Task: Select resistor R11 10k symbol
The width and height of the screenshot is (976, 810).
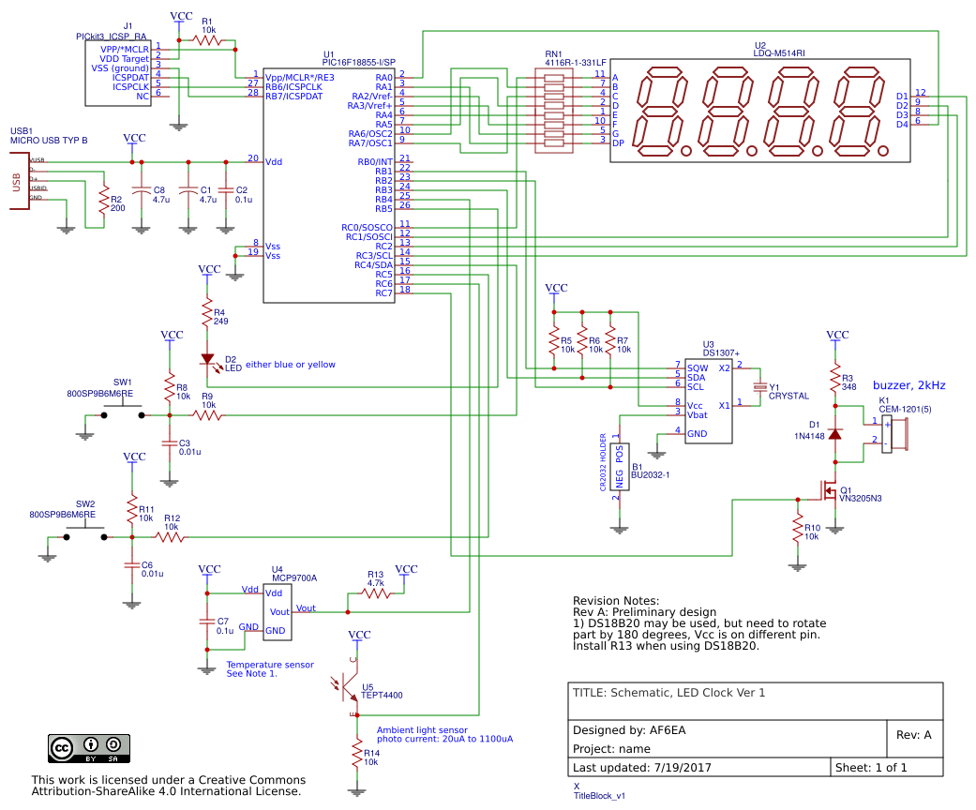Action: pyautogui.click(x=132, y=511)
